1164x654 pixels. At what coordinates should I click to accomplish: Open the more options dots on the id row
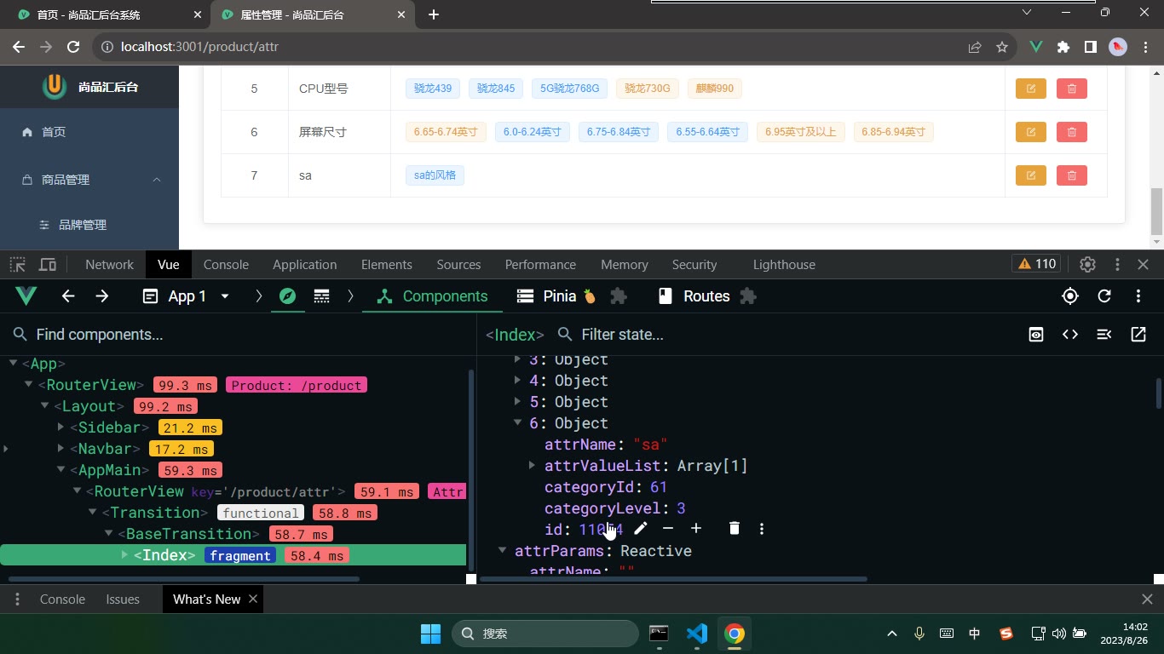click(x=762, y=529)
